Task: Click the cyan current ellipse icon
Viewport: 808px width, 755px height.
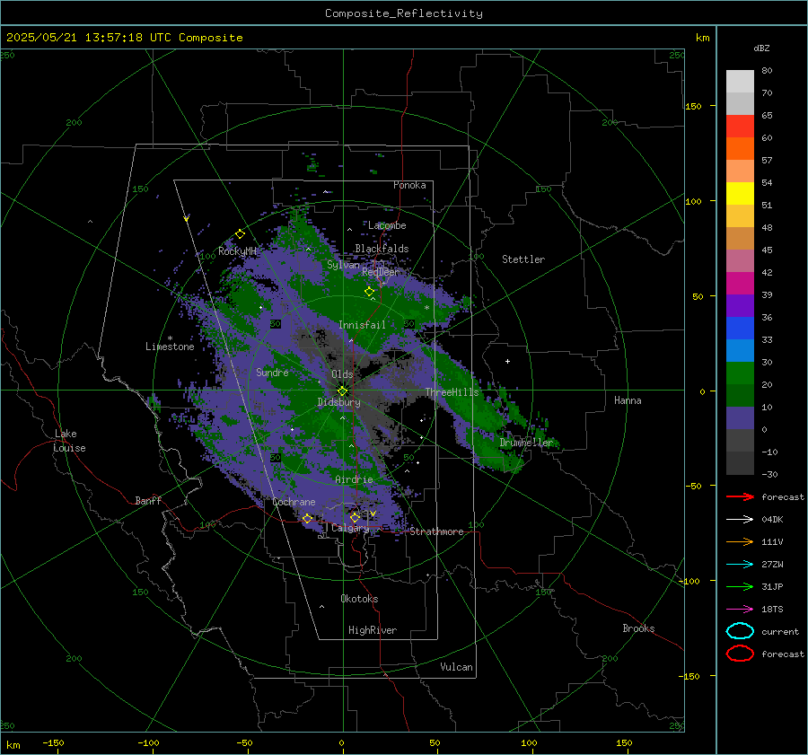Action: pyautogui.click(x=740, y=631)
